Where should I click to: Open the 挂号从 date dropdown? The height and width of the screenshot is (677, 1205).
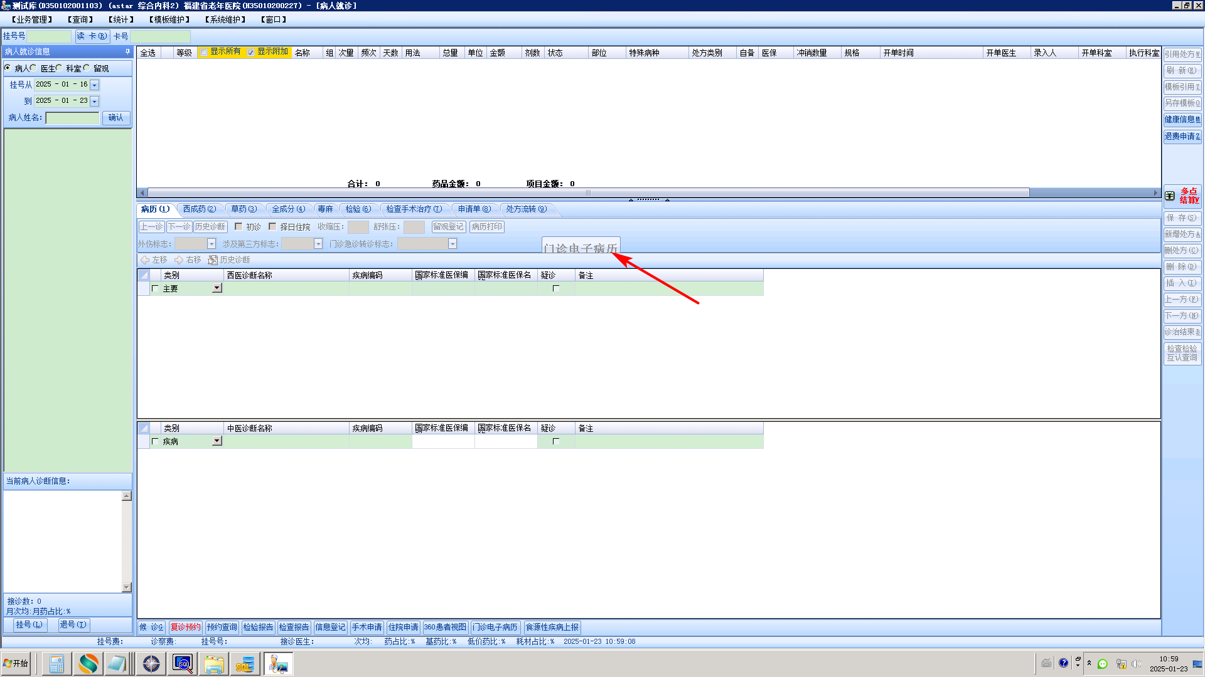click(95, 85)
